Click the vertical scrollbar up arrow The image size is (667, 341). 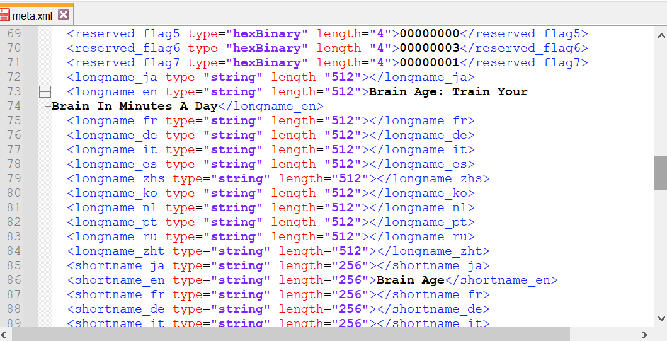pos(661,36)
